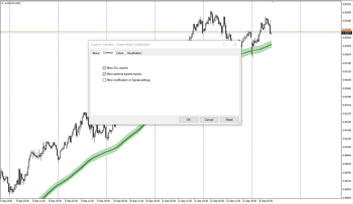
Task: Click the 0.92335 value on the price scale
Action: (x=346, y=4)
